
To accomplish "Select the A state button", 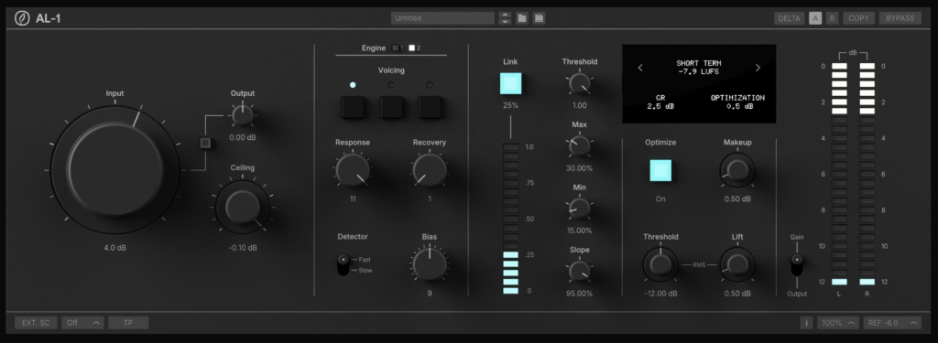I will click(815, 18).
